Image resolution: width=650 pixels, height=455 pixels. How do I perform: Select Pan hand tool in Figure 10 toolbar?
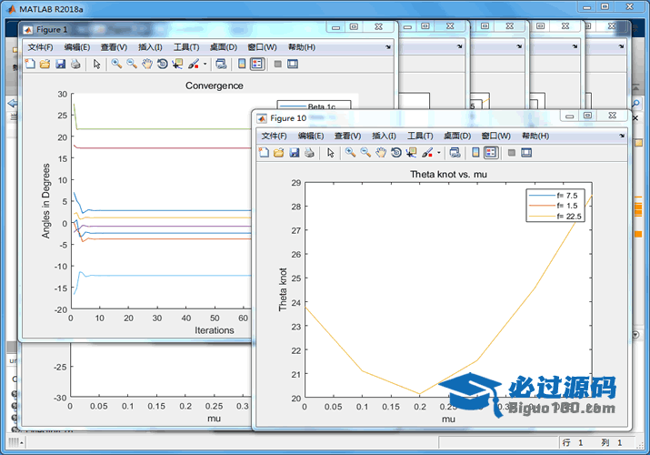point(381,153)
